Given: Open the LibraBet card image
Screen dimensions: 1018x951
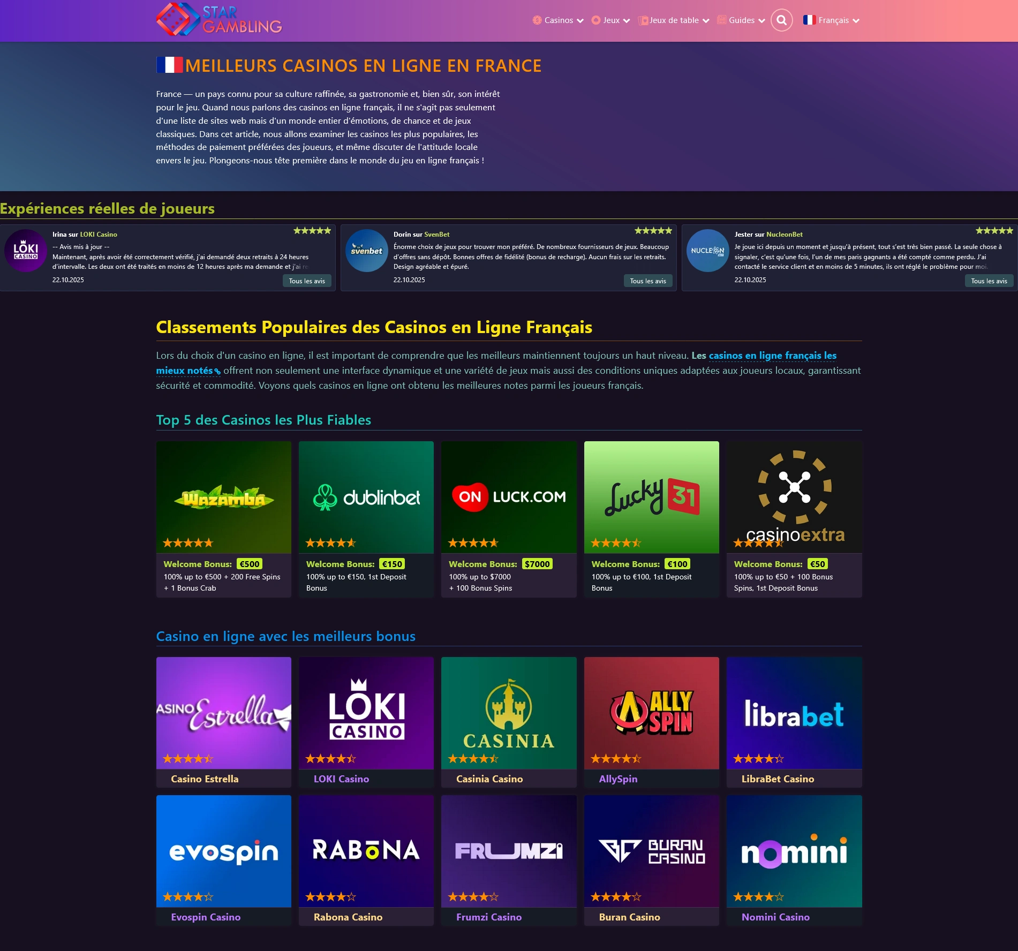Looking at the screenshot, I should (x=794, y=713).
